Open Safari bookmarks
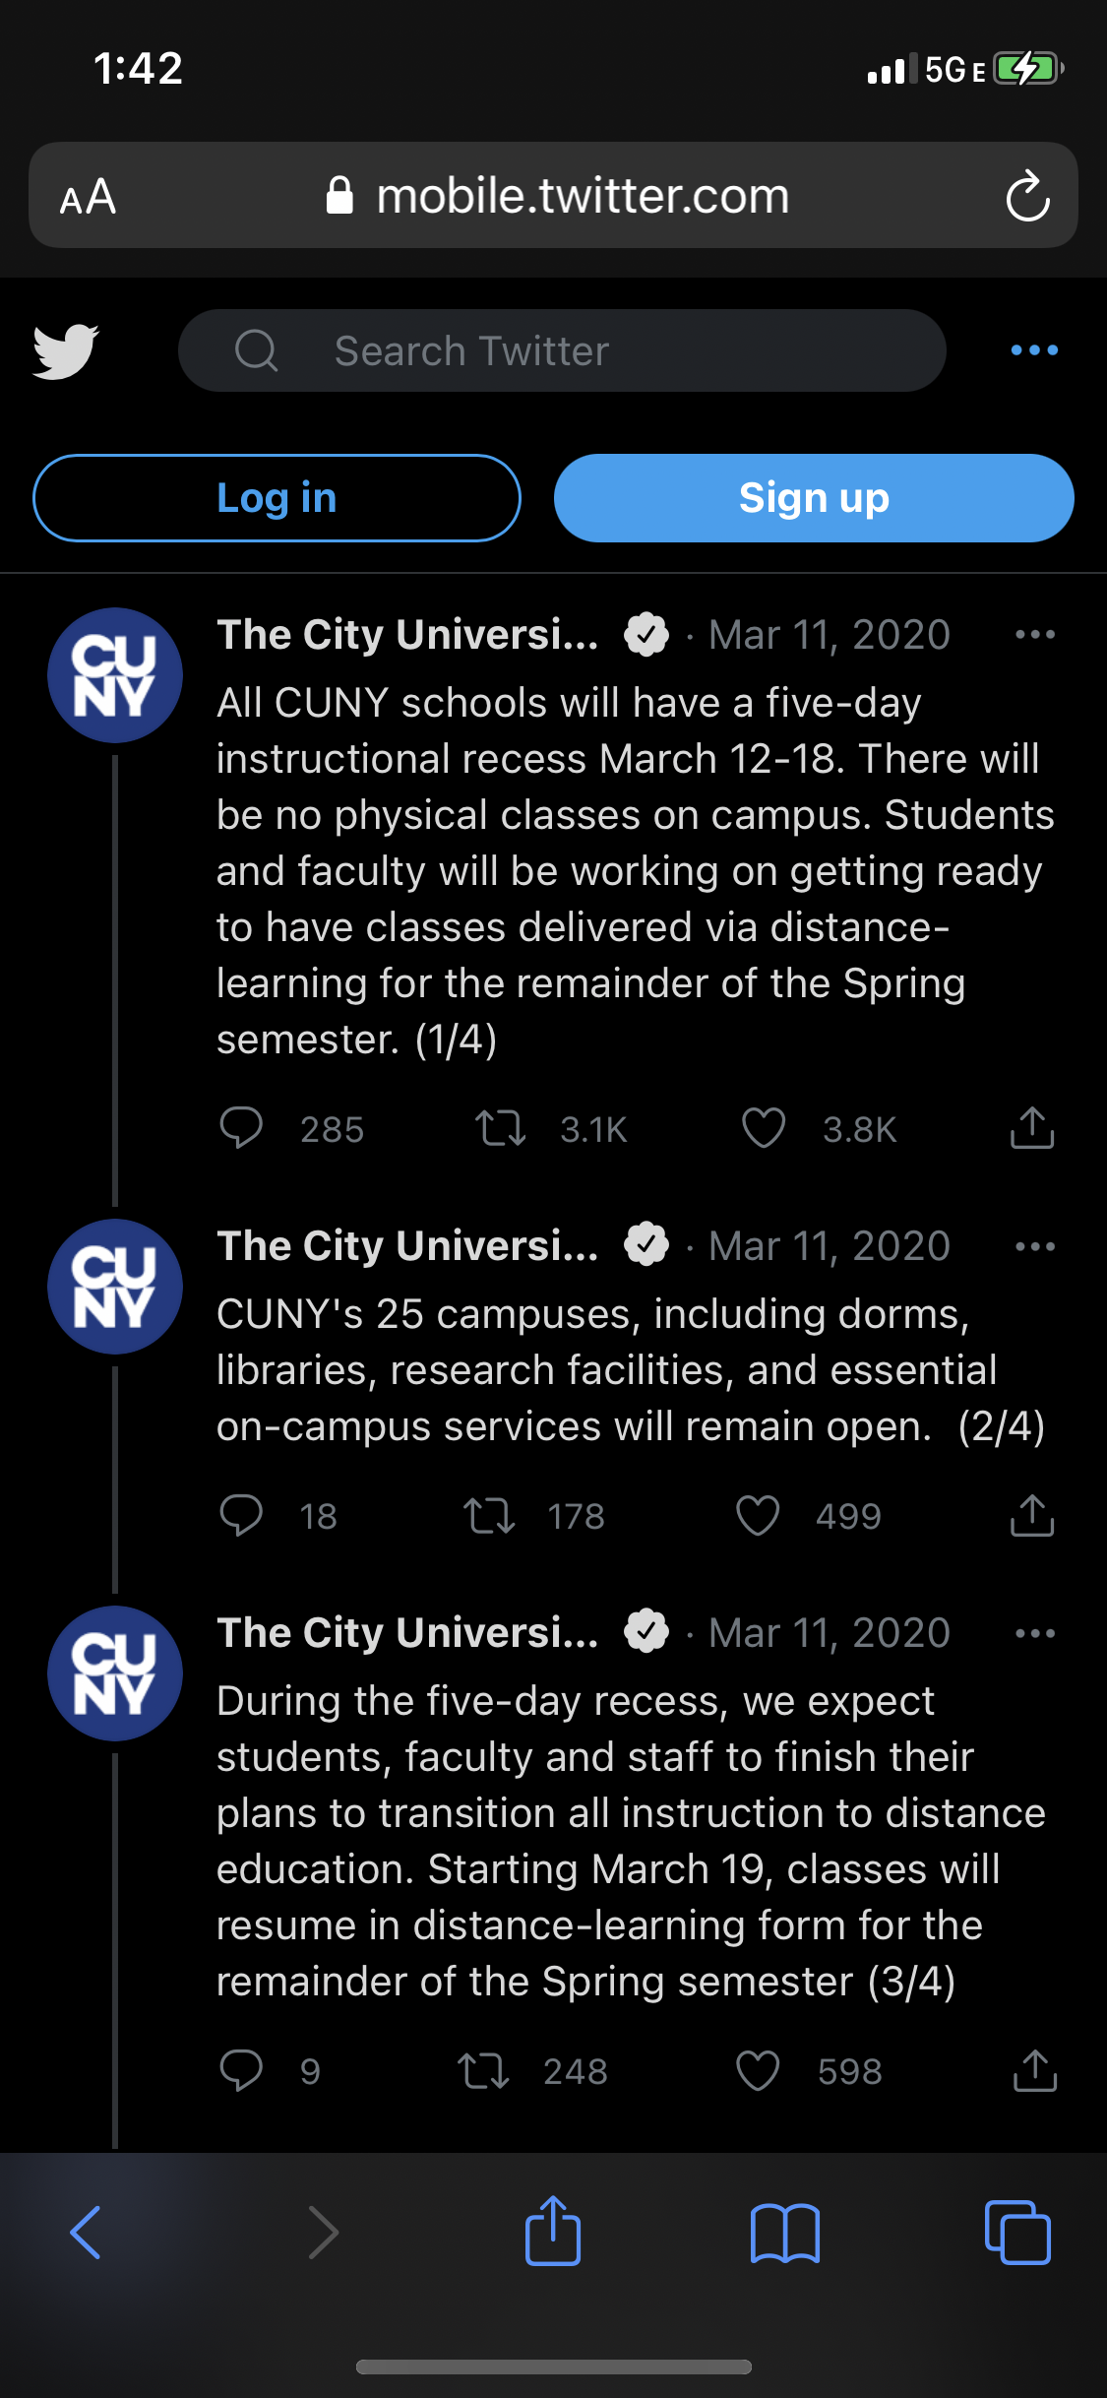Image resolution: width=1107 pixels, height=2398 pixels. (x=784, y=2233)
